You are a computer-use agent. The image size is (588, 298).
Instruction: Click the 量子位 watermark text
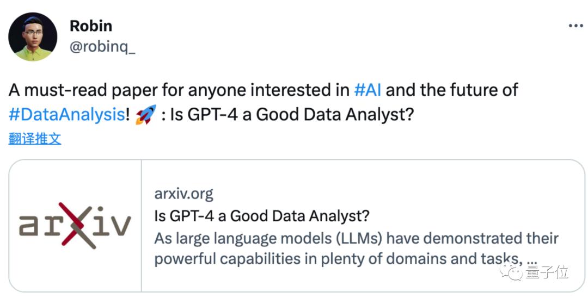point(547,272)
